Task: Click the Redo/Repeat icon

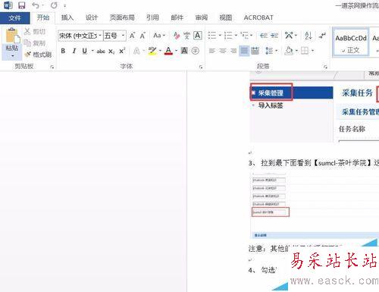Action: click(x=54, y=5)
